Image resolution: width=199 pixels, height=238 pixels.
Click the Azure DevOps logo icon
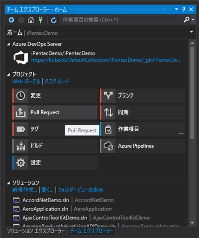click(x=21, y=57)
